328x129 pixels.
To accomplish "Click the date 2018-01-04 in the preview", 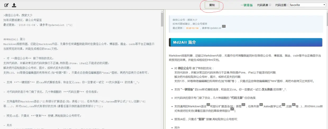I will (x=192, y=28).
